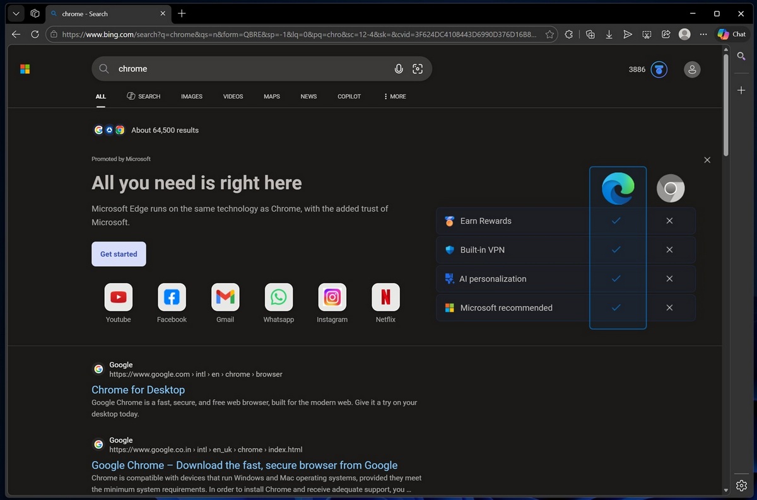The width and height of the screenshot is (757, 500).
Task: Click the Microsoft Rewards icon next to 3886
Action: coord(658,69)
